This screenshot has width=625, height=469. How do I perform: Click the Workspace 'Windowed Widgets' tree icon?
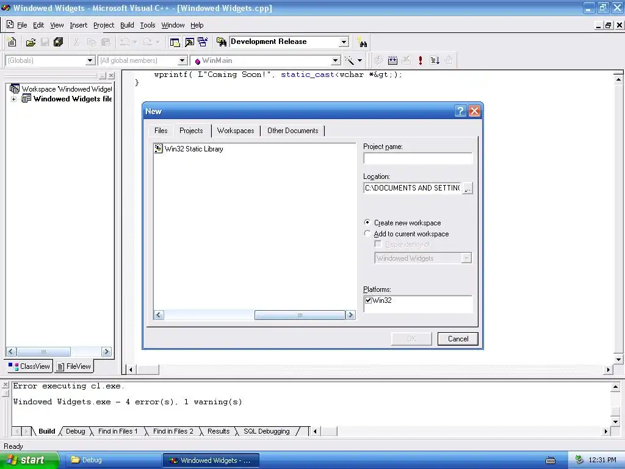[15, 89]
